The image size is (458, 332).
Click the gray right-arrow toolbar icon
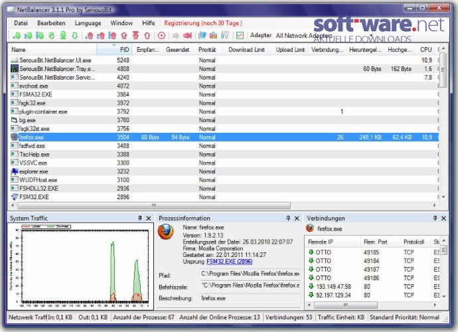176,36
